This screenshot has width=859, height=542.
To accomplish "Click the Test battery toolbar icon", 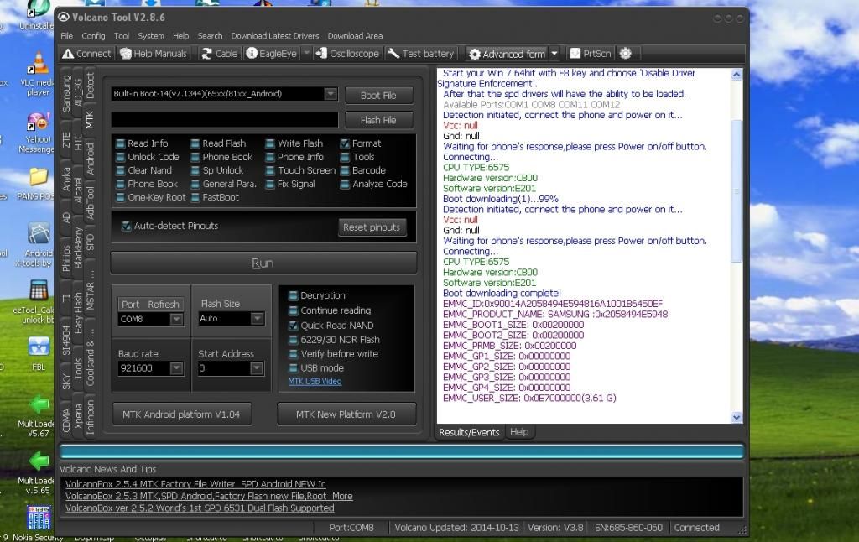I will [420, 54].
